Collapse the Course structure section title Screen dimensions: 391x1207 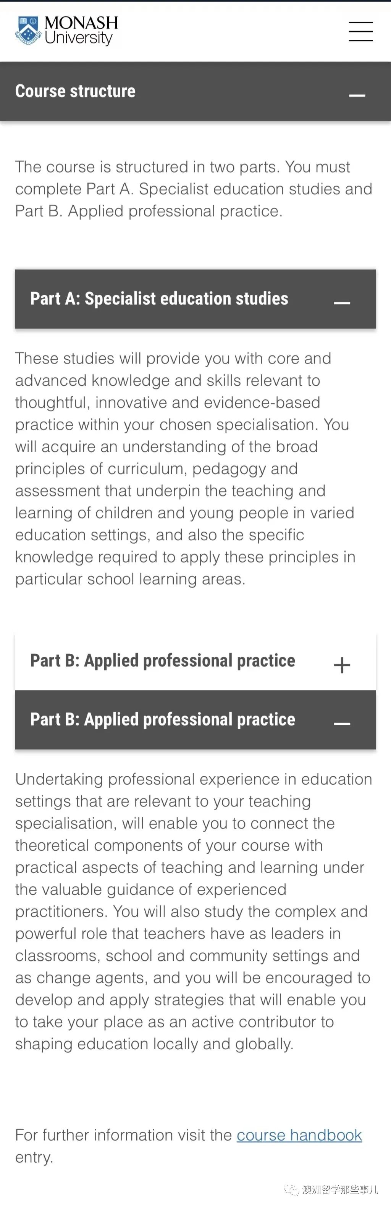[76, 91]
